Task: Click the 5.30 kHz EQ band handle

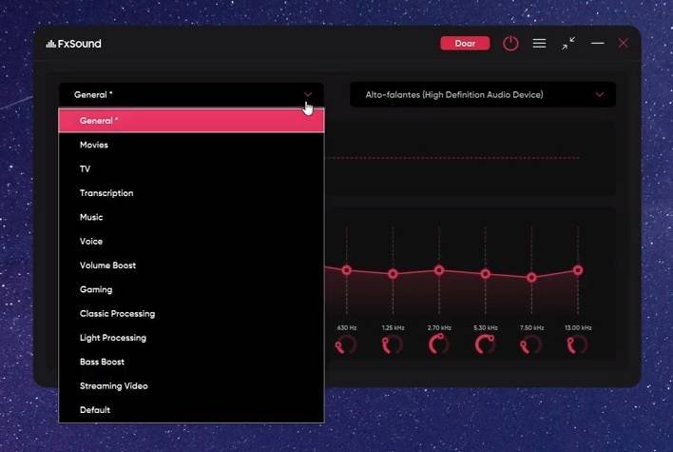Action: click(485, 274)
